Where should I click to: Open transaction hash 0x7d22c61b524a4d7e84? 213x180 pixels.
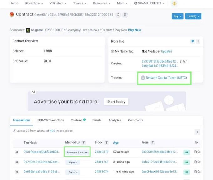tap(42, 162)
